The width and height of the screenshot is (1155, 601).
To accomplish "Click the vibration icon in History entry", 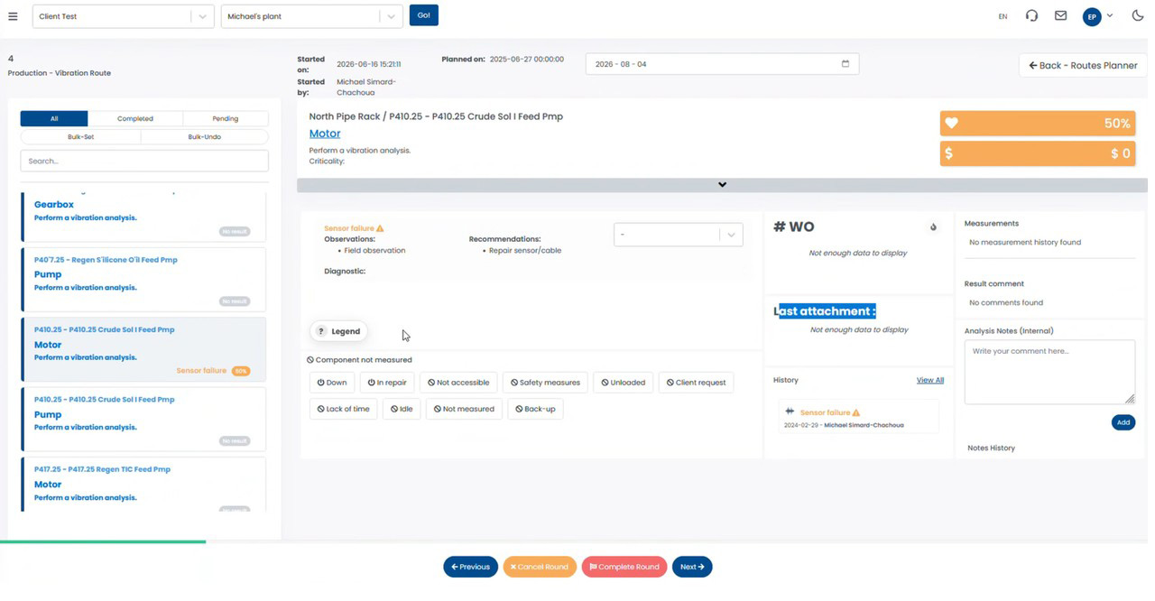I will 790,412.
